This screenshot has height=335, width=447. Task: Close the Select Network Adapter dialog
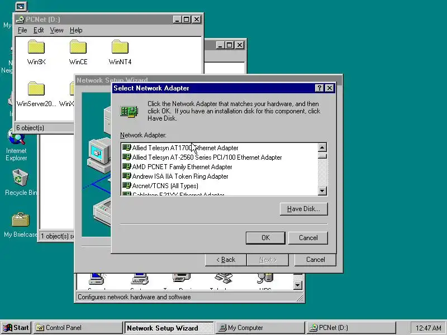click(x=329, y=88)
